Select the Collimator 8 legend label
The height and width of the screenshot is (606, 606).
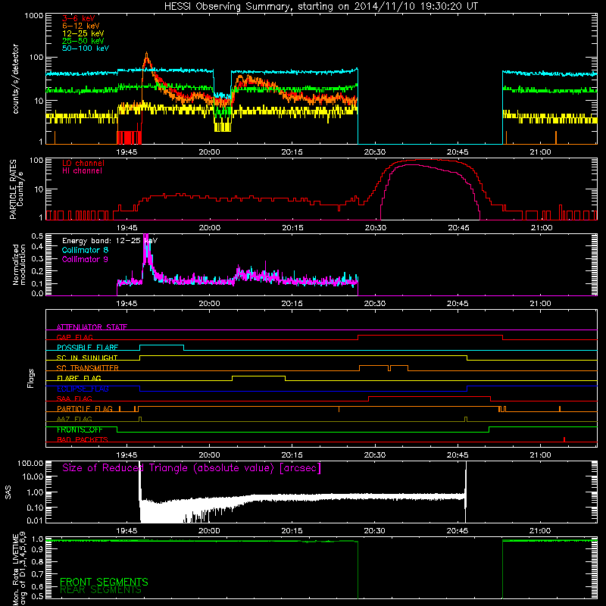point(85,250)
